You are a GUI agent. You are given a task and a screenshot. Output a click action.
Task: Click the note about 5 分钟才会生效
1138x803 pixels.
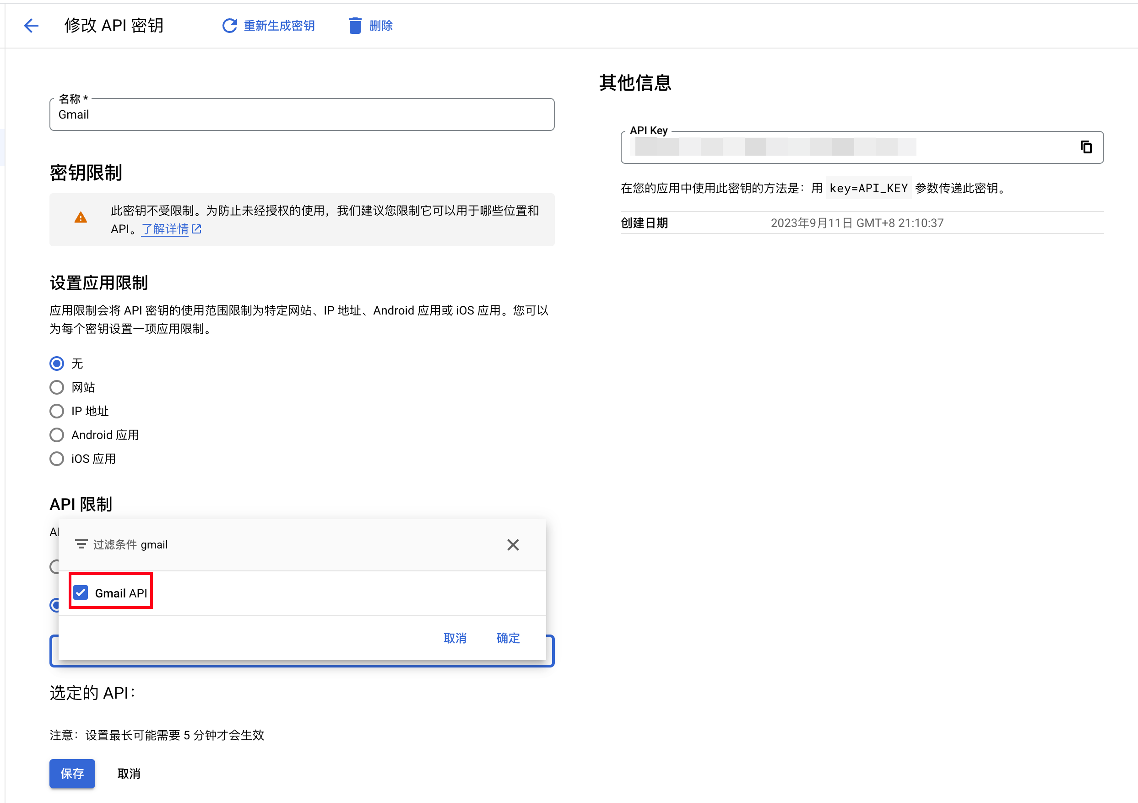pyautogui.click(x=157, y=735)
